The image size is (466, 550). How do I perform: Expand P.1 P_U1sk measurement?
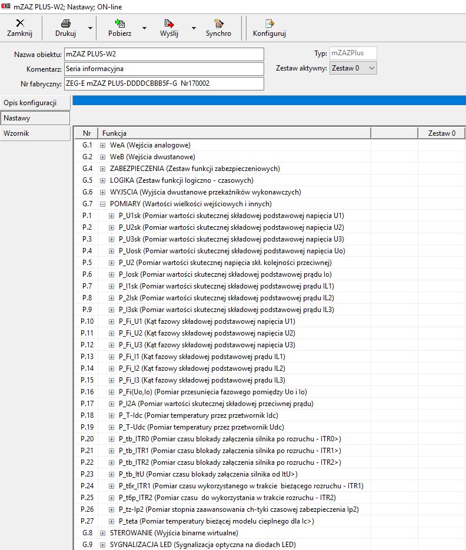[x=111, y=216]
